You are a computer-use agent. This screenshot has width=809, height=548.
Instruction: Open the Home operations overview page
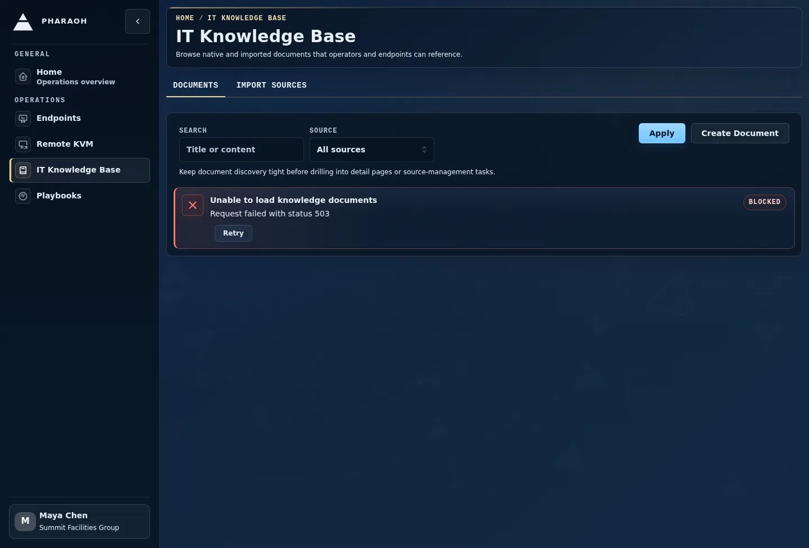80,76
